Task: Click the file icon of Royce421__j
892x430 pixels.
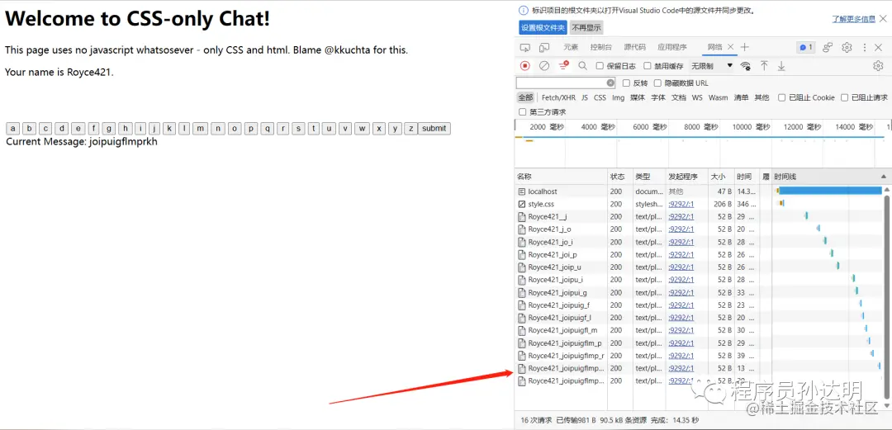Action: [522, 217]
